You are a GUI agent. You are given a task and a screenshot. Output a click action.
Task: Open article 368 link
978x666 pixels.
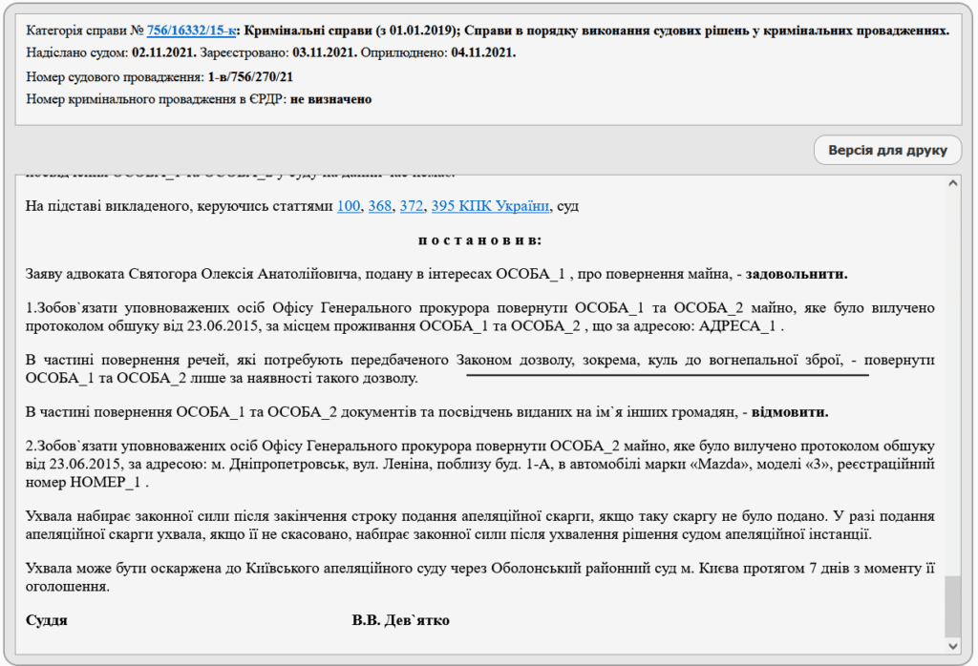click(380, 206)
